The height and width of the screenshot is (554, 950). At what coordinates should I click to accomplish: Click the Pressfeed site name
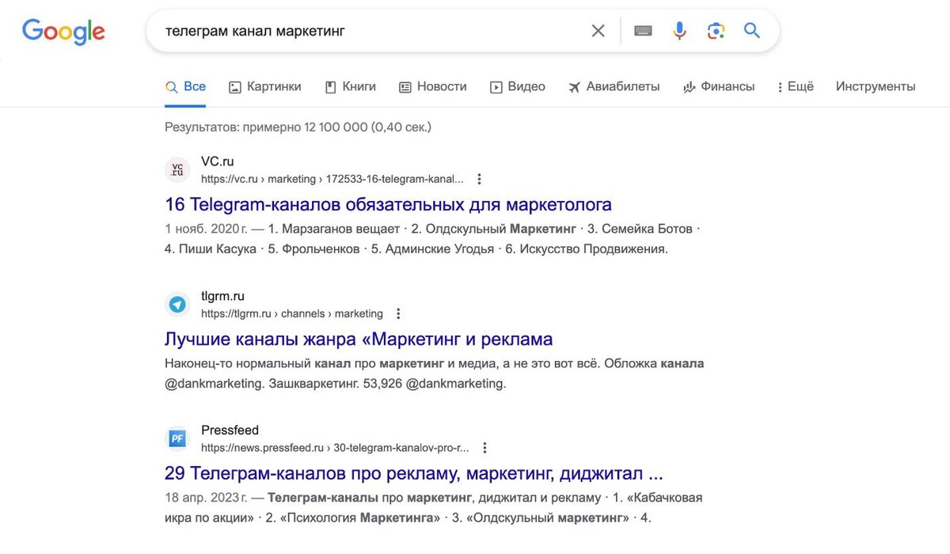point(230,431)
